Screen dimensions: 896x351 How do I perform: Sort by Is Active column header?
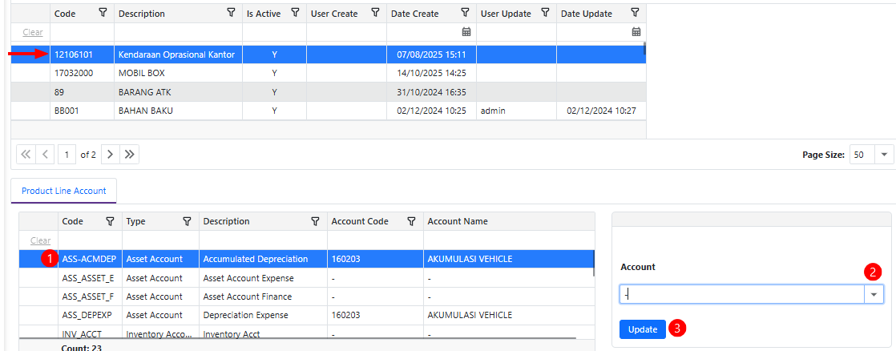[264, 14]
